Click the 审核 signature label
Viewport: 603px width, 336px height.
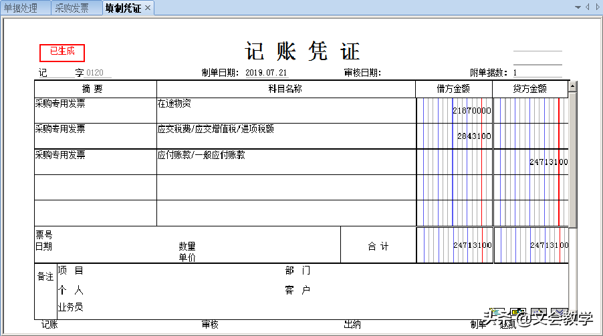tap(210, 325)
